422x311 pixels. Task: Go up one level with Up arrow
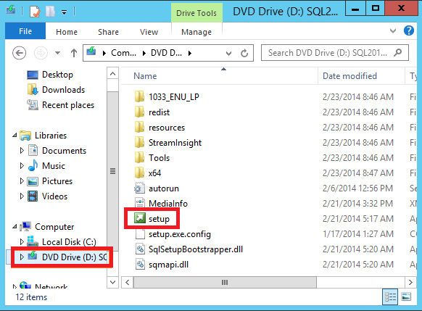click(x=74, y=53)
